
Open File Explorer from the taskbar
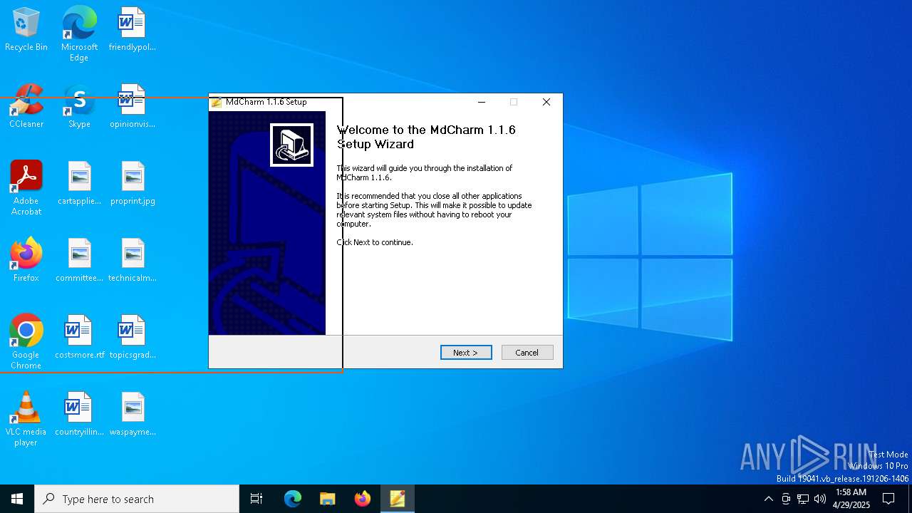click(x=327, y=499)
